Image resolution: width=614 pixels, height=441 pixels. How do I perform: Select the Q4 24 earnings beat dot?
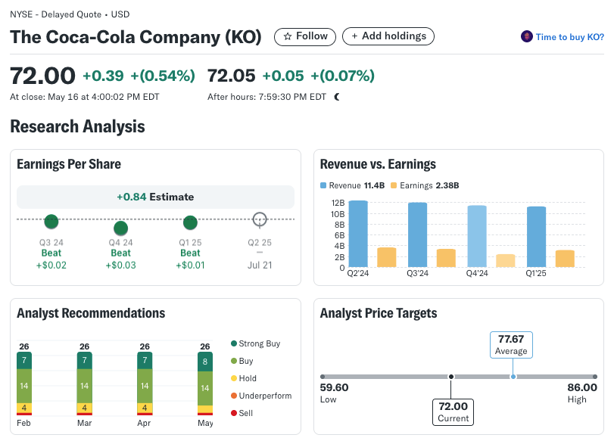120,228
